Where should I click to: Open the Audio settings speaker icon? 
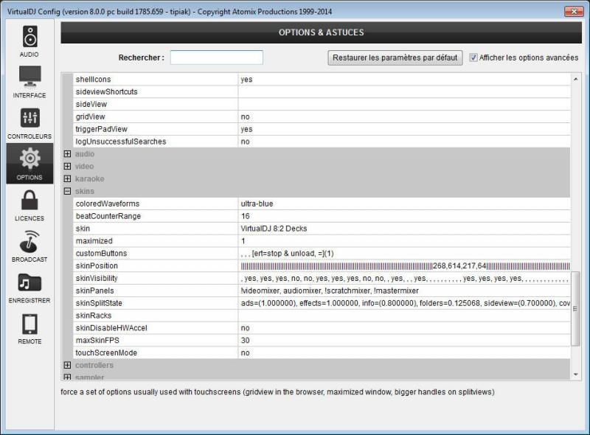click(29, 37)
